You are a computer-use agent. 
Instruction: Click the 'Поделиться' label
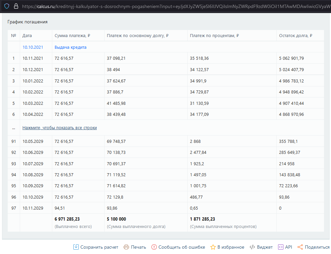click(x=317, y=247)
